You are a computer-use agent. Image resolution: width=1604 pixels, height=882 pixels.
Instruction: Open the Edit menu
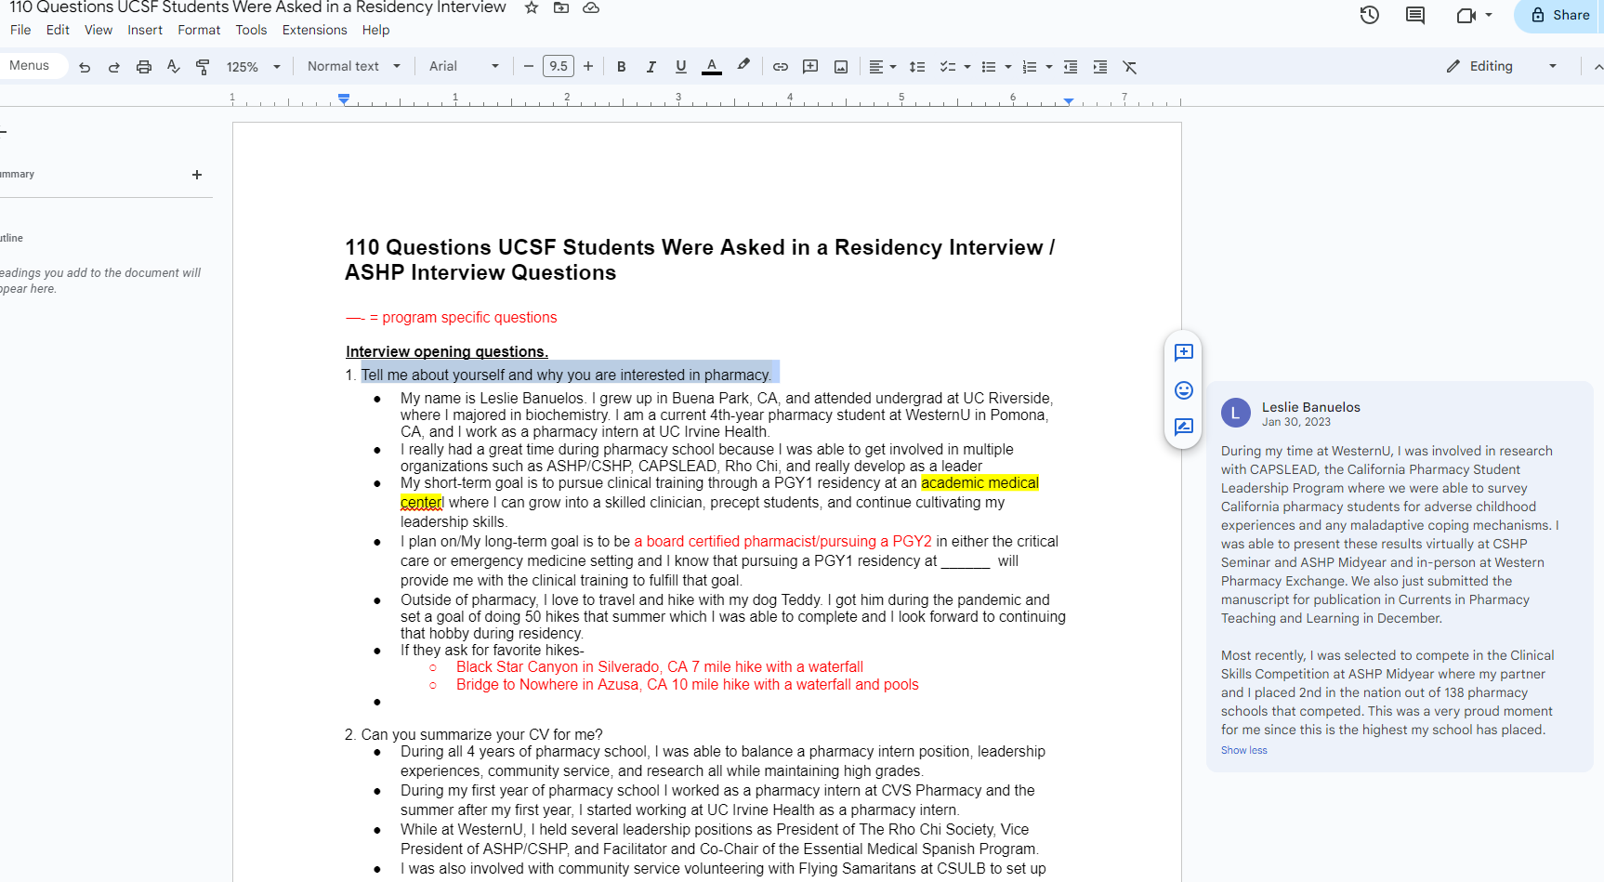coord(58,30)
